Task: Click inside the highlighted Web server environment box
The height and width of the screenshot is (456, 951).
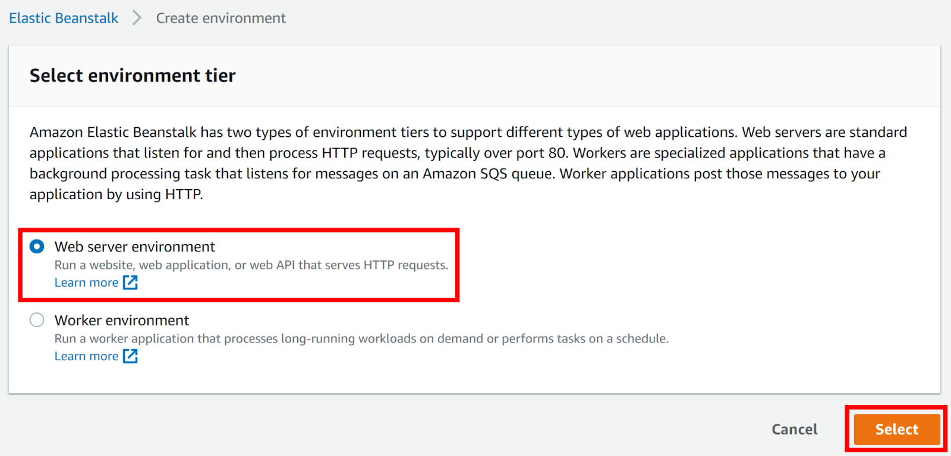Action: [x=238, y=265]
